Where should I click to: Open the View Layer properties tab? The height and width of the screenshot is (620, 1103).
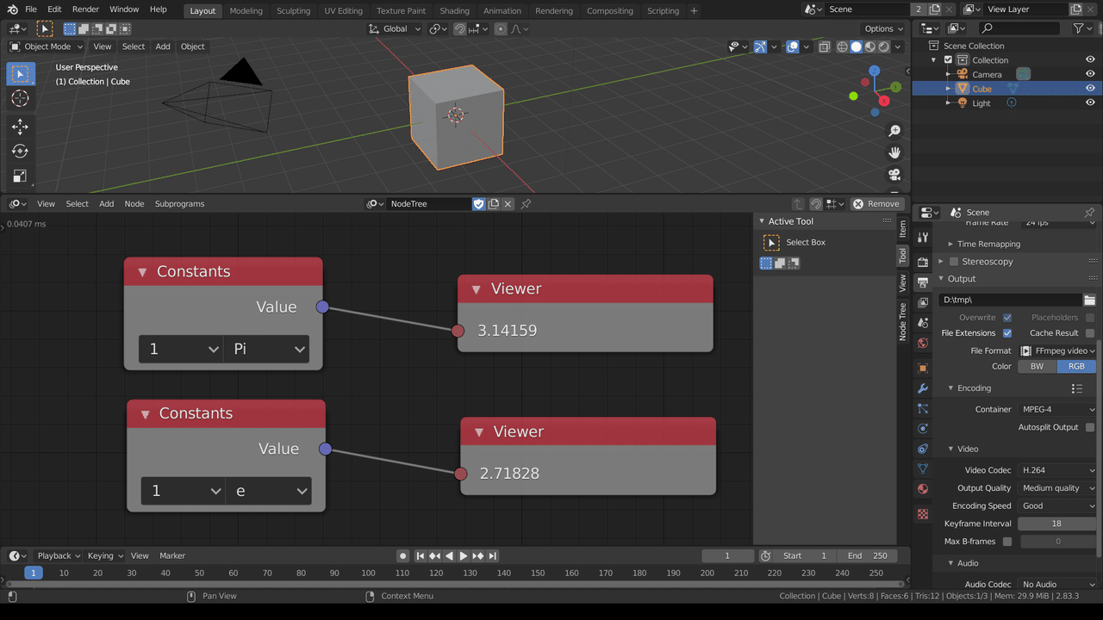(923, 302)
